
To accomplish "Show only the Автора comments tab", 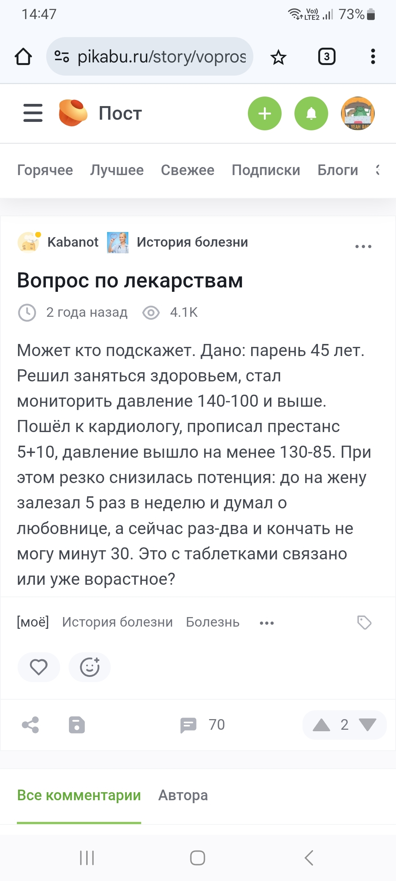I will [183, 795].
